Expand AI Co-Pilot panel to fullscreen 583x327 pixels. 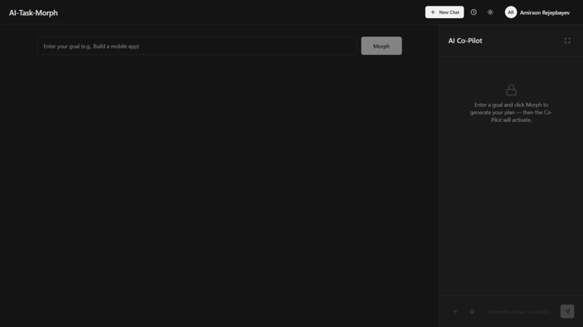567,40
